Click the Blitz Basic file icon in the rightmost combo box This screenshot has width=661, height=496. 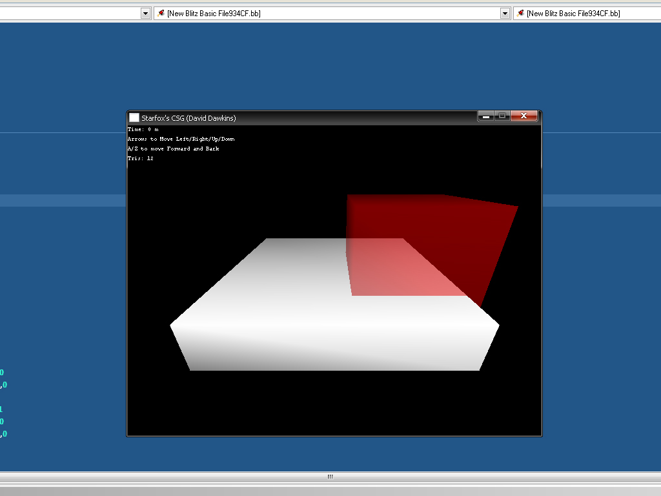[520, 13]
